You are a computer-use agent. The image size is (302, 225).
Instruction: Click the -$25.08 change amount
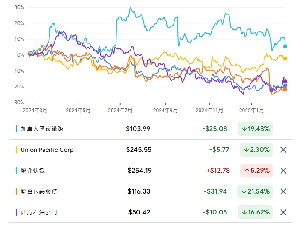tap(215, 129)
